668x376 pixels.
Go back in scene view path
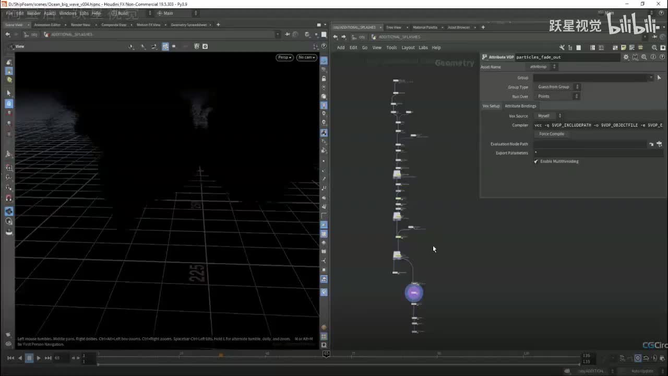point(7,34)
